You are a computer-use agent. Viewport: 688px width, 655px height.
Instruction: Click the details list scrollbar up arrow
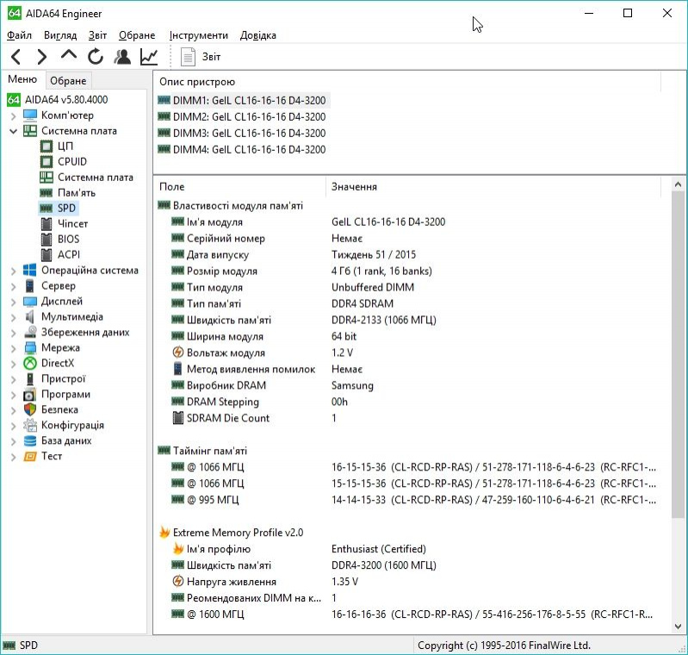(x=678, y=185)
